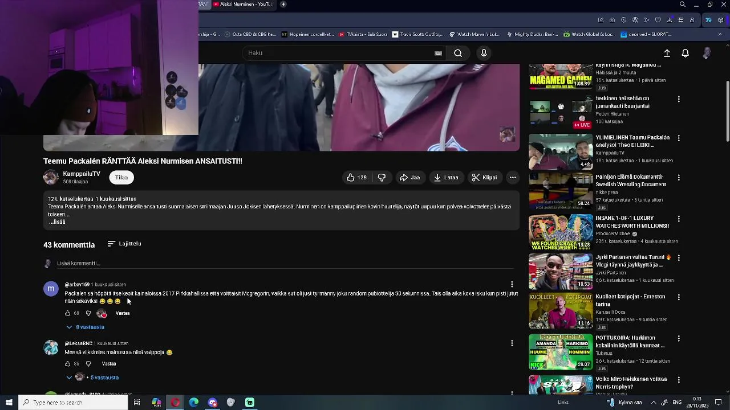Open Watch Global & Loc bookmark
The image size is (730, 410).
click(x=590, y=34)
